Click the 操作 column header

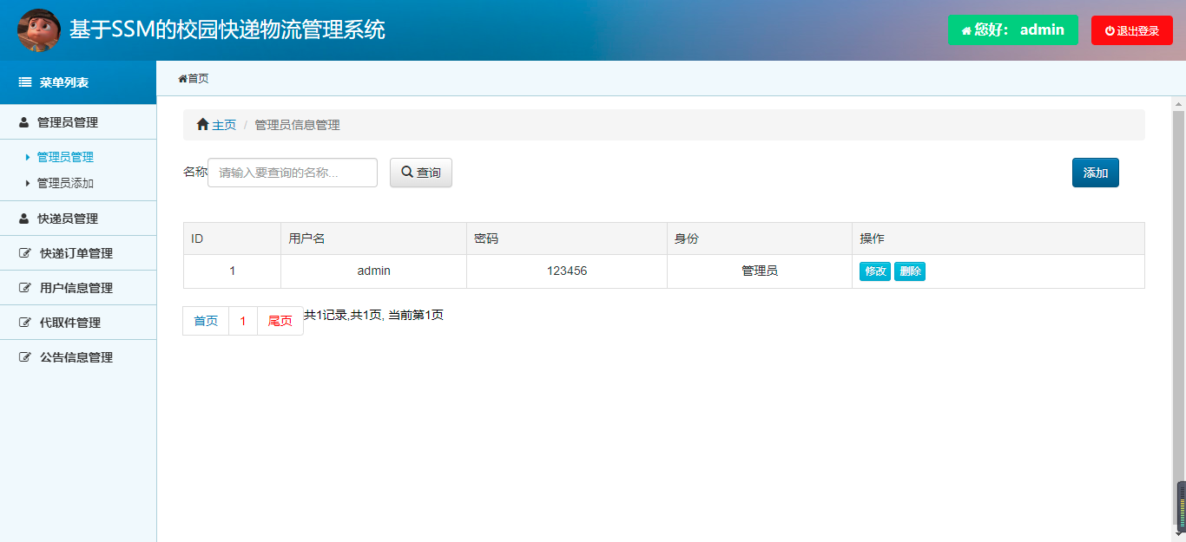tap(998, 238)
